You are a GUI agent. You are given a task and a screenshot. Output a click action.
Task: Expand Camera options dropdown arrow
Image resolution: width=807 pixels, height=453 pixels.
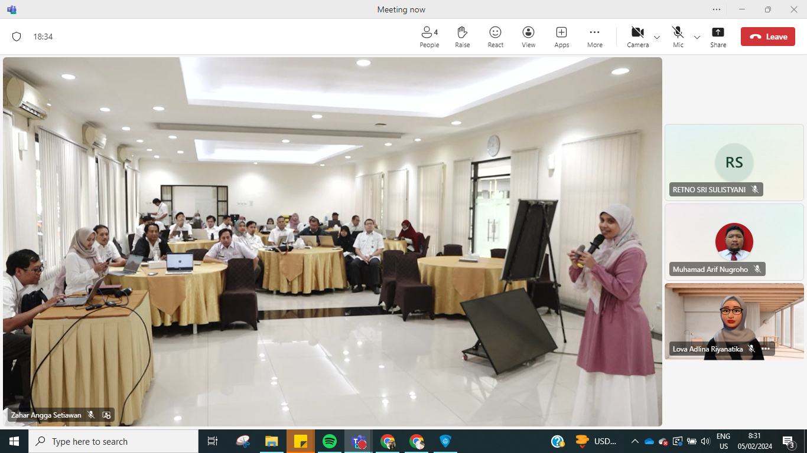coord(656,37)
